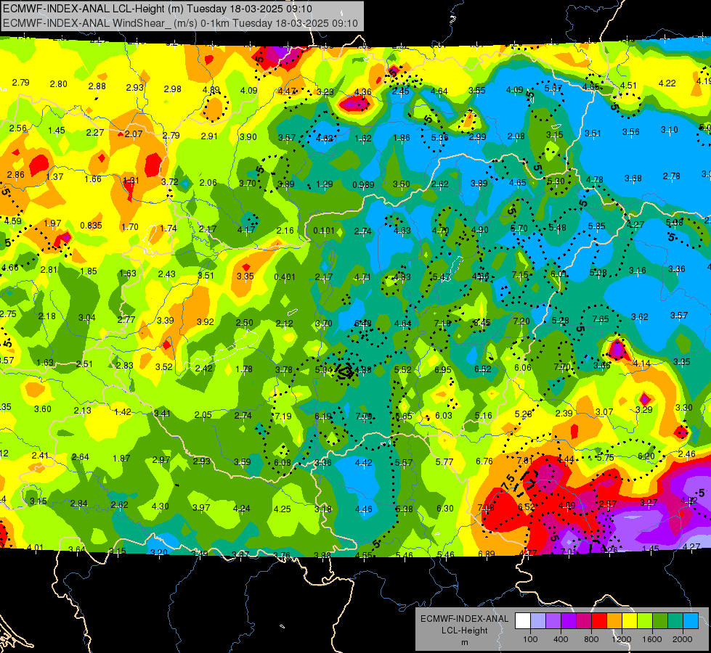Click the wind shear value 1.37

[55, 177]
